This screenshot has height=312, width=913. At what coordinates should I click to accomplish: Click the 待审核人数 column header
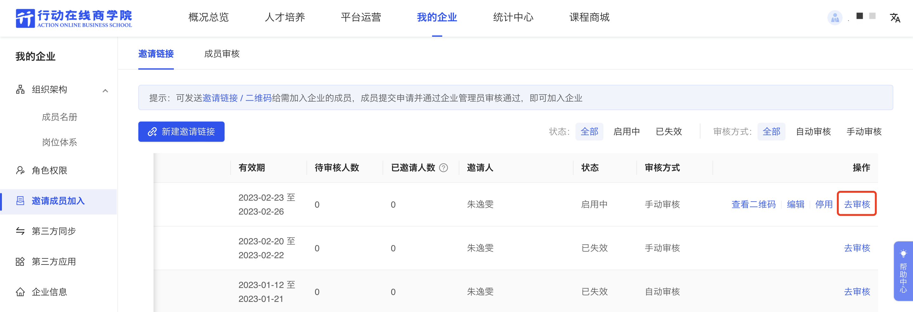point(337,167)
